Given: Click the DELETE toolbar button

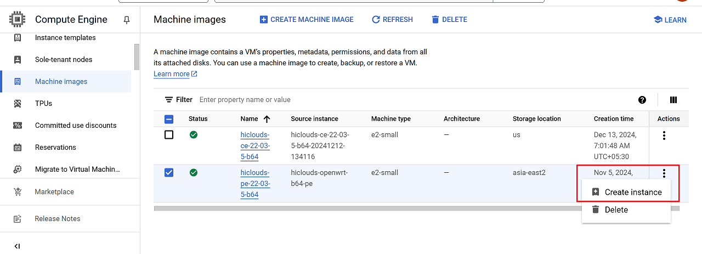Looking at the screenshot, I should pyautogui.click(x=449, y=20).
